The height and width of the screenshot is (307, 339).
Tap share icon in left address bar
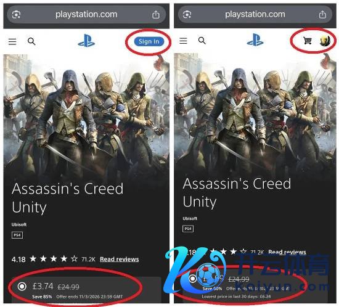click(x=156, y=15)
